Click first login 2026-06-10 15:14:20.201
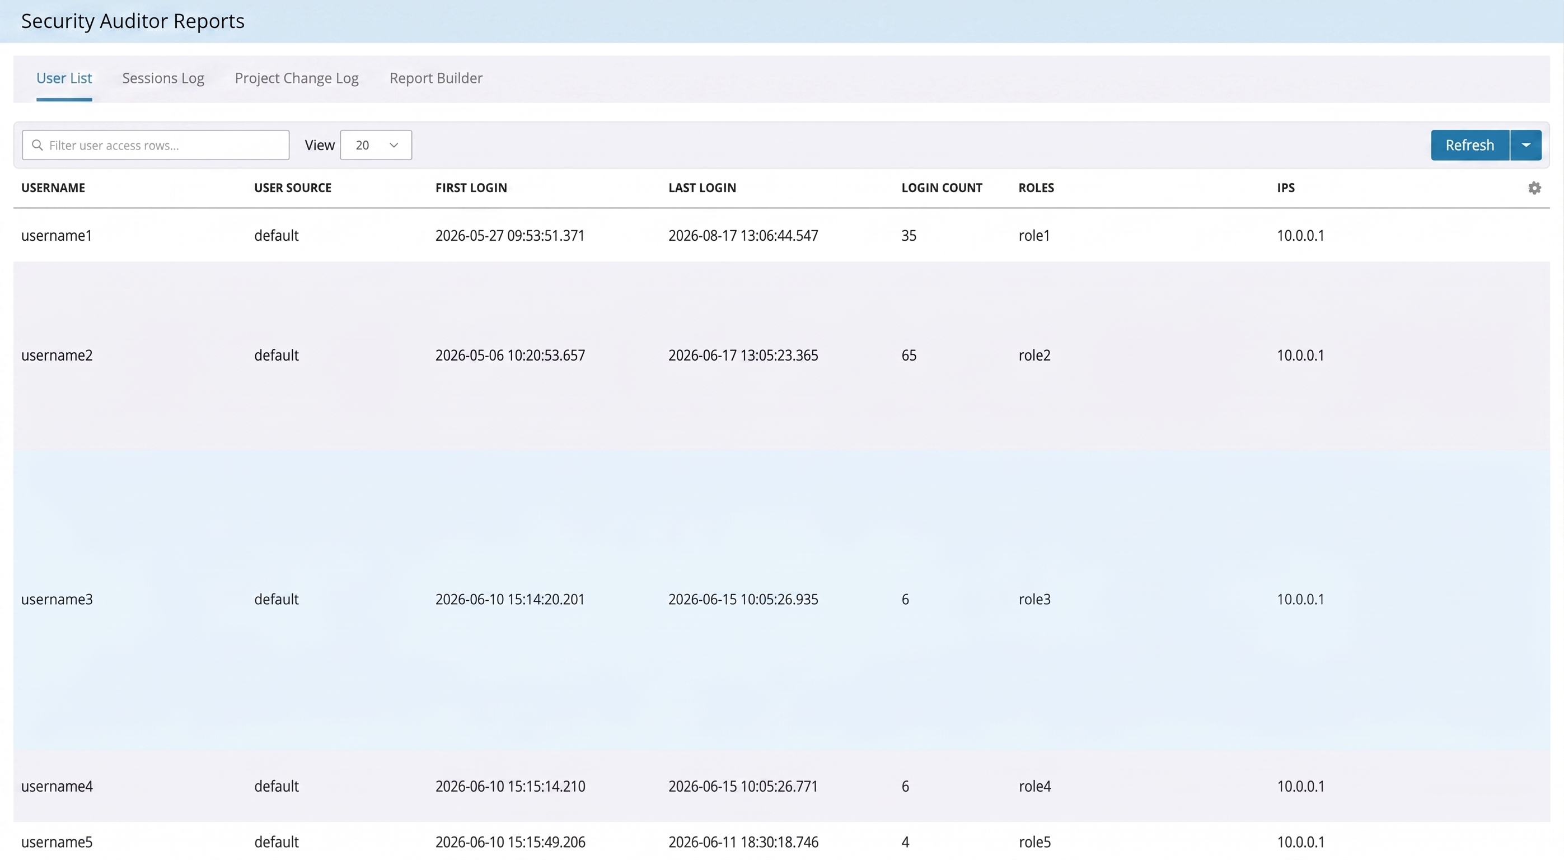 510,600
